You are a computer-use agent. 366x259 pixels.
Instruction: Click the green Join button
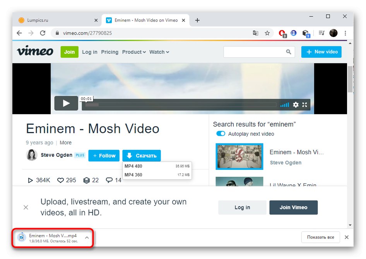point(69,52)
